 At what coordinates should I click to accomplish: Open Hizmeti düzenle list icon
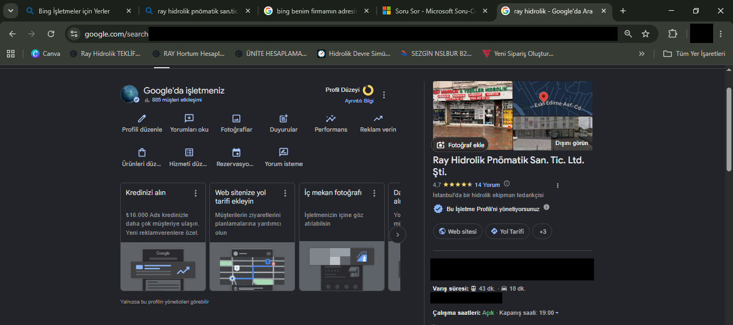[x=189, y=153]
